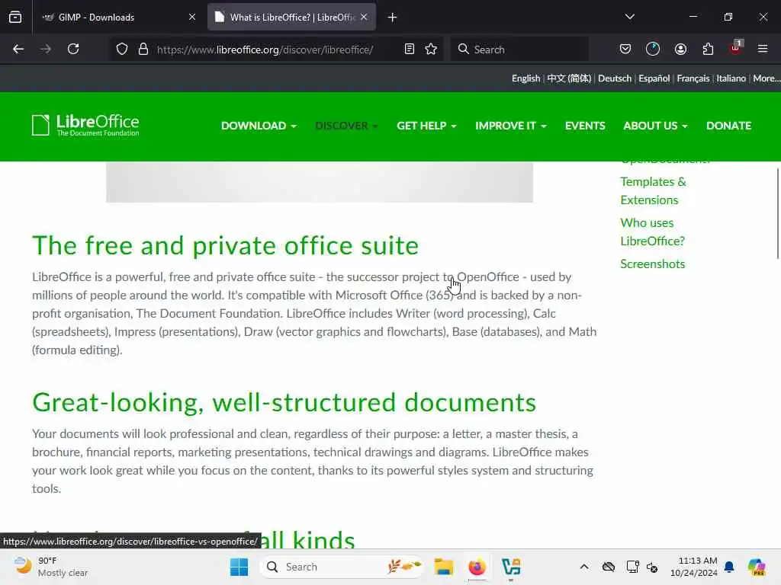
Task: Close the GIMP - Downloads tab
Action: (191, 17)
